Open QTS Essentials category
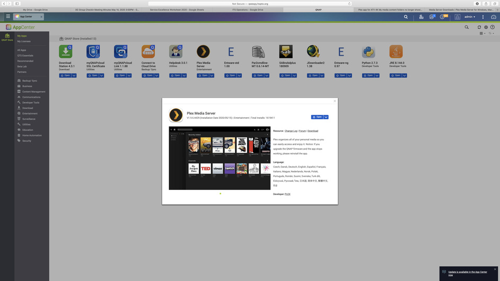The width and height of the screenshot is (500, 281). [25, 56]
